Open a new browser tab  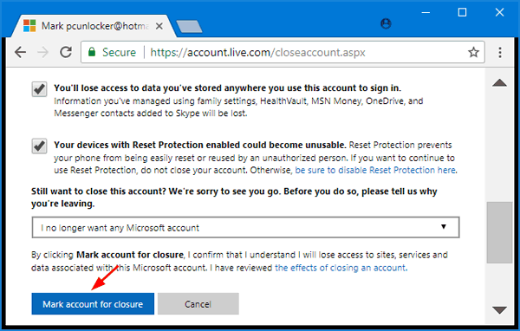pos(189,27)
